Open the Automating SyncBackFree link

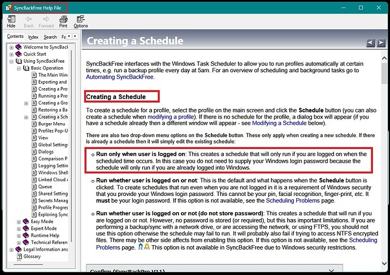pyautogui.click(x=119, y=77)
